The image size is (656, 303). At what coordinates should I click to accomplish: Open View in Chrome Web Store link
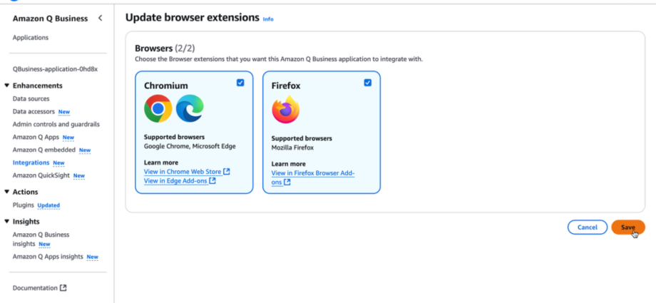(x=183, y=172)
